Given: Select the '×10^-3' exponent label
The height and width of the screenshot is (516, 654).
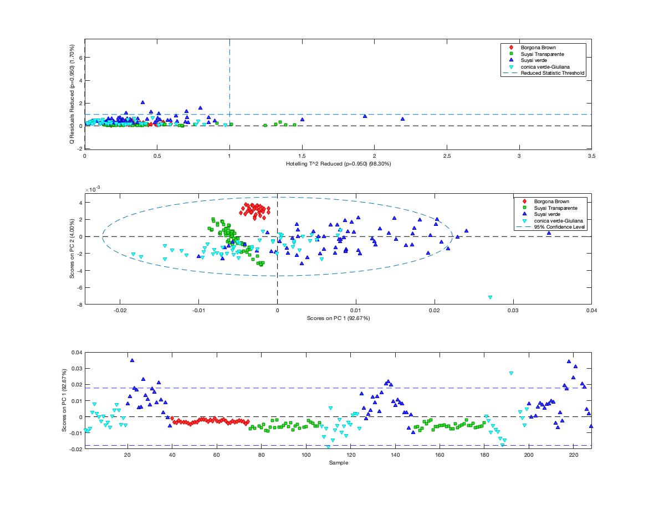Looking at the screenshot, I should coord(93,189).
